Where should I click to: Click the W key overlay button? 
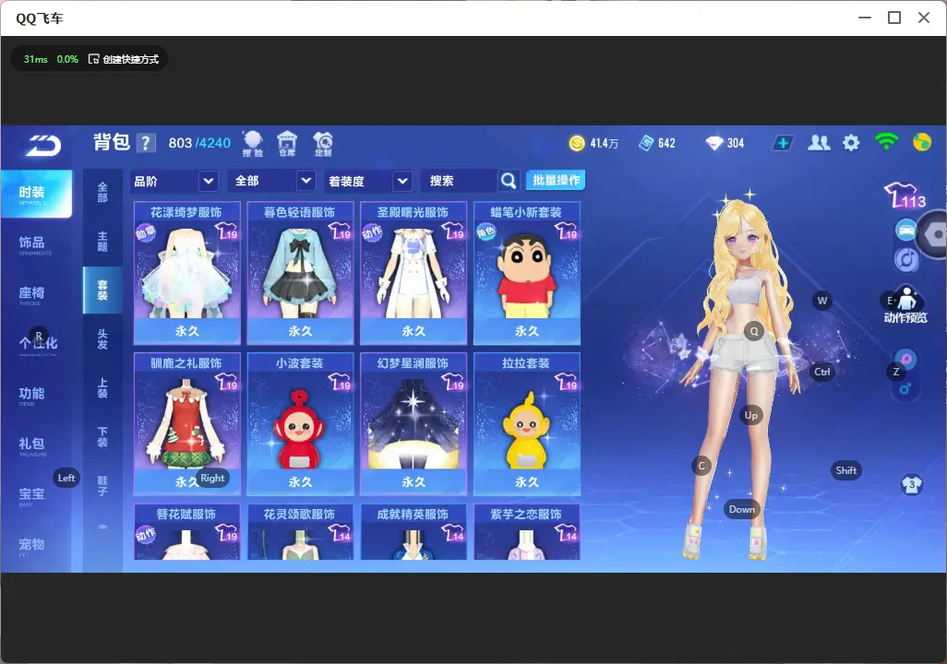[822, 301]
